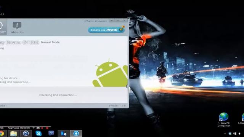
Task: Select the Checking USB connection status text
Action: pos(58,95)
